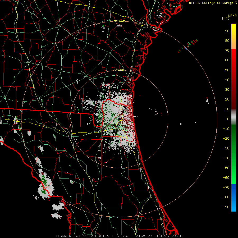Click the -70 value on the velocity scale

(x=226, y=187)
